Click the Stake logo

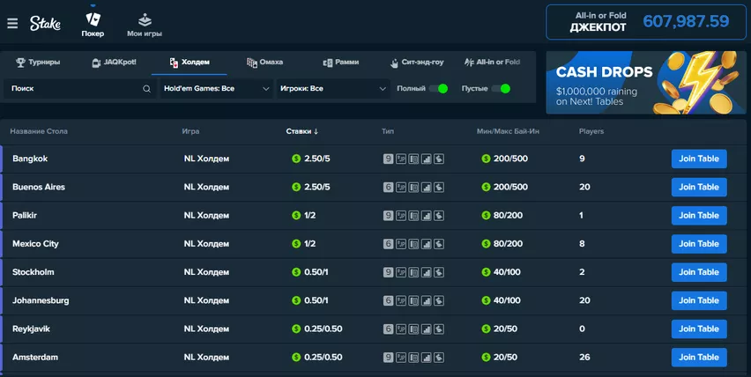click(x=45, y=23)
